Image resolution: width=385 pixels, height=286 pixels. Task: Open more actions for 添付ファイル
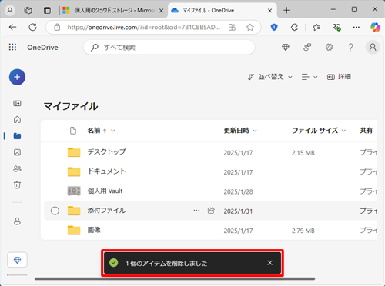(x=196, y=211)
